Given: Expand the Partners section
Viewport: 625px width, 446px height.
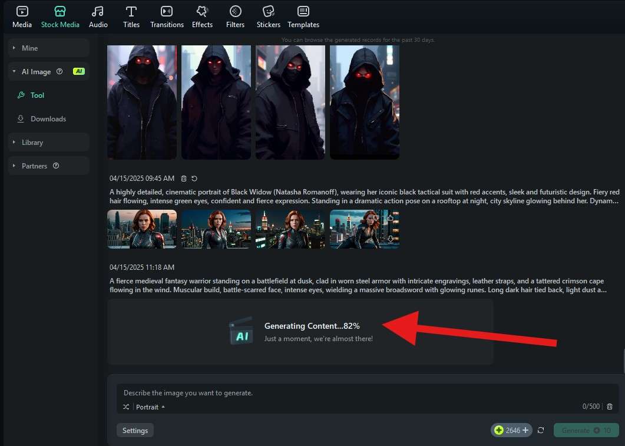Looking at the screenshot, I should click(48, 166).
